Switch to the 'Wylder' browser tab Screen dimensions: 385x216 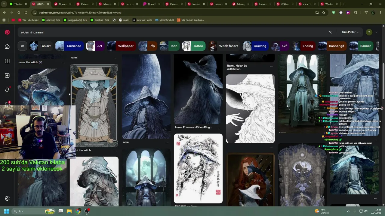329,4
